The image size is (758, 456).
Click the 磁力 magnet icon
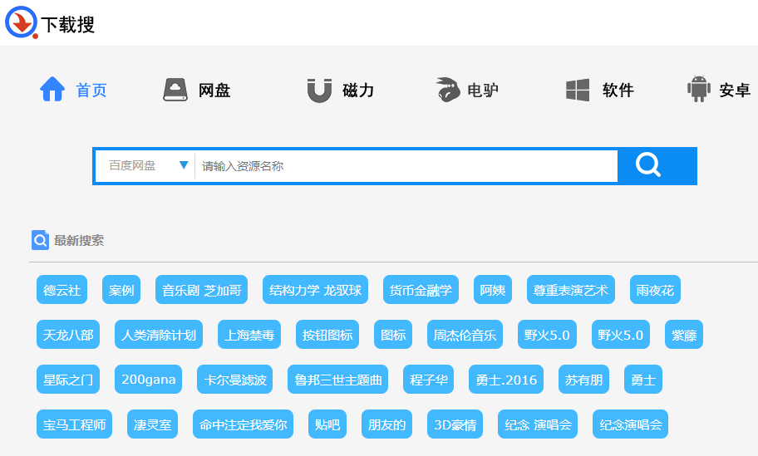tap(319, 90)
